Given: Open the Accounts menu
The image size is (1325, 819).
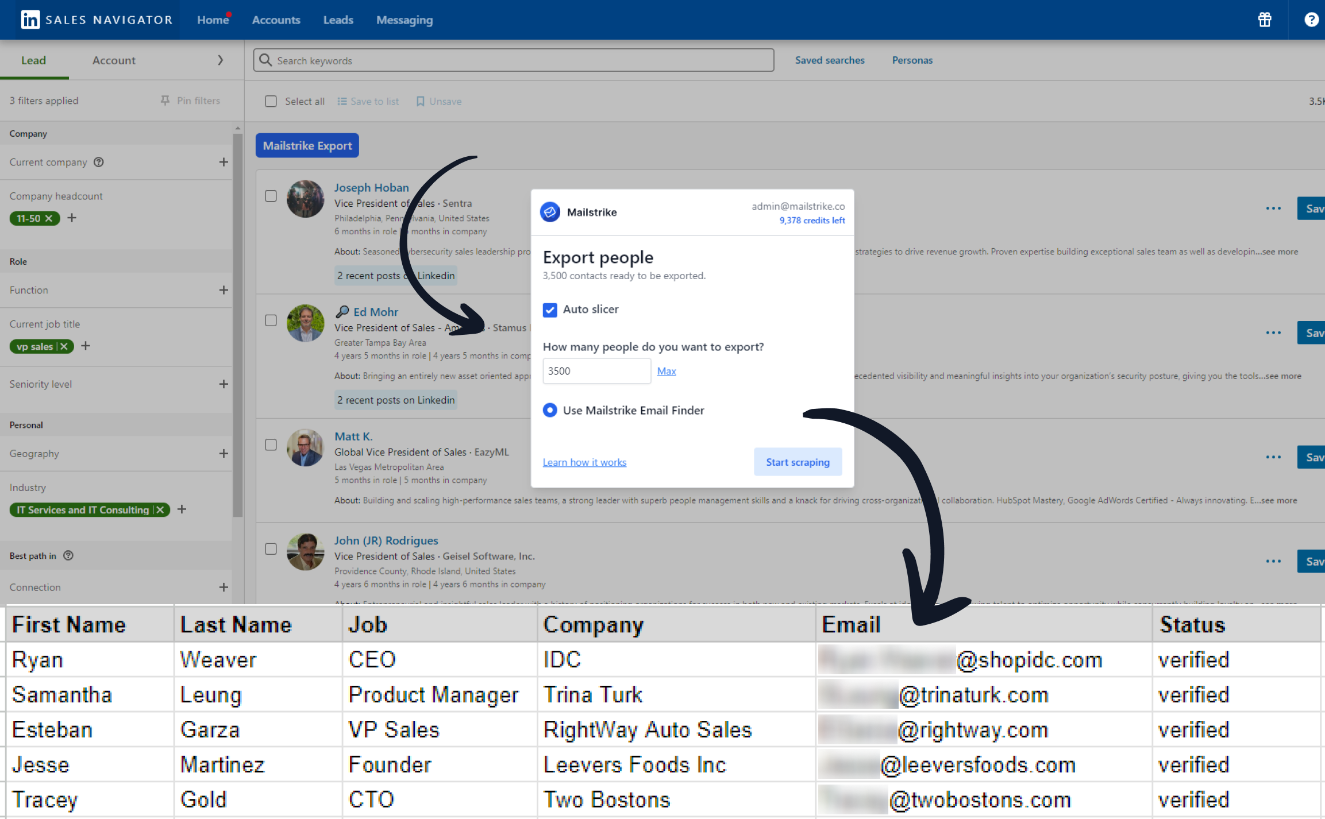Looking at the screenshot, I should tap(276, 20).
